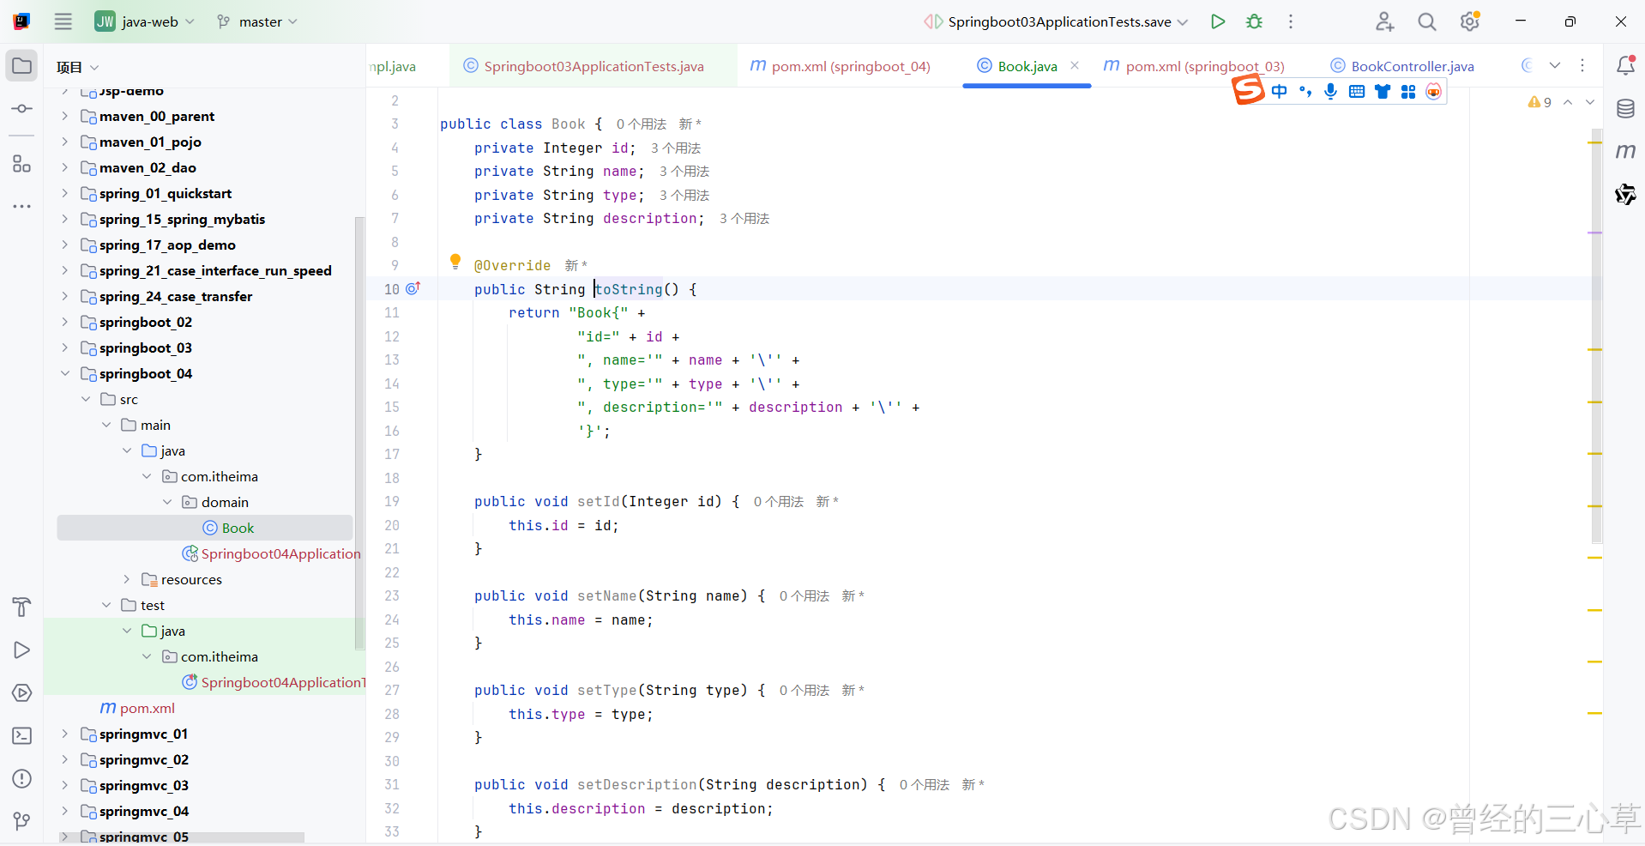This screenshot has width=1645, height=846.
Task: Open the 9 warnings inspection widget
Action: (1540, 102)
